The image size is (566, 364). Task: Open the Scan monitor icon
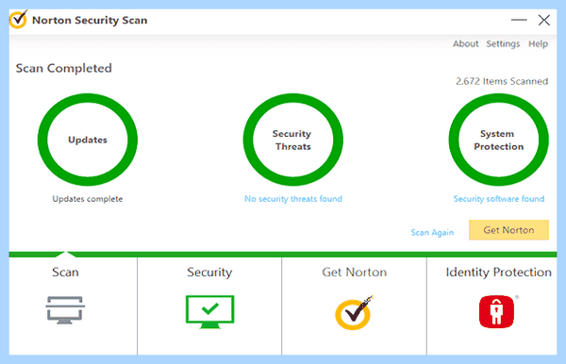coord(65,310)
